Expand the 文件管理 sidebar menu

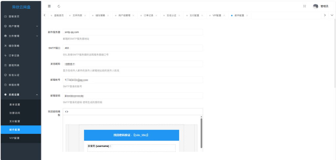point(21,36)
